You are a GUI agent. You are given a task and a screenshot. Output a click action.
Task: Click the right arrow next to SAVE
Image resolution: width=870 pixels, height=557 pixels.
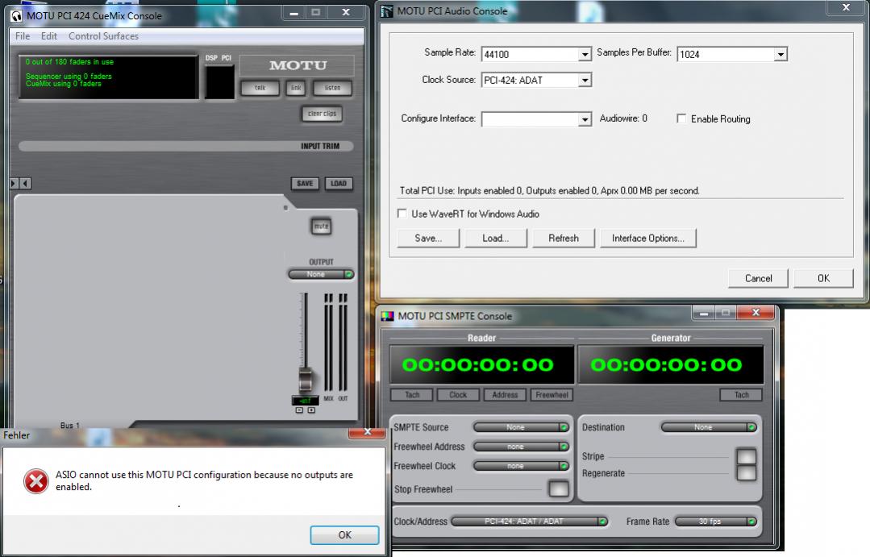pyautogui.click(x=15, y=183)
